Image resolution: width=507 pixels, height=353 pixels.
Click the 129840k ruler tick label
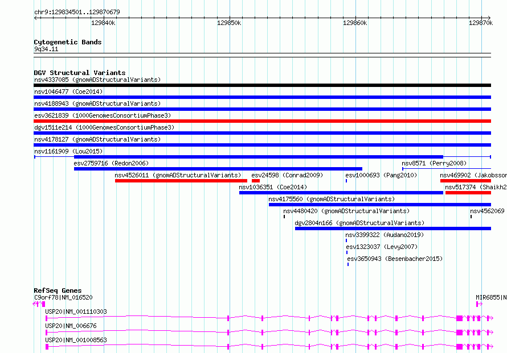103,23
